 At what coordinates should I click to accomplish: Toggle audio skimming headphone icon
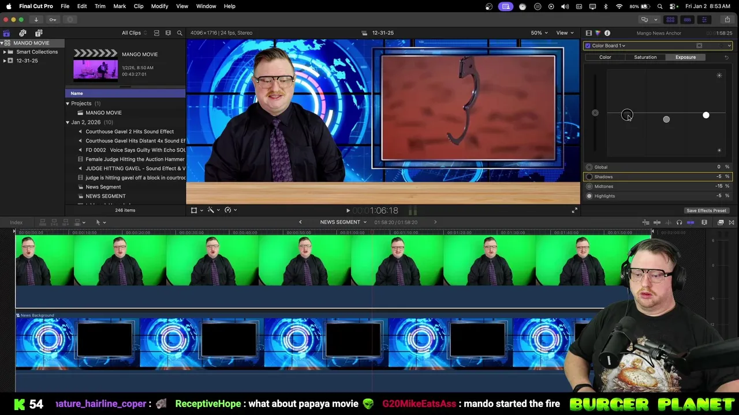click(x=679, y=222)
